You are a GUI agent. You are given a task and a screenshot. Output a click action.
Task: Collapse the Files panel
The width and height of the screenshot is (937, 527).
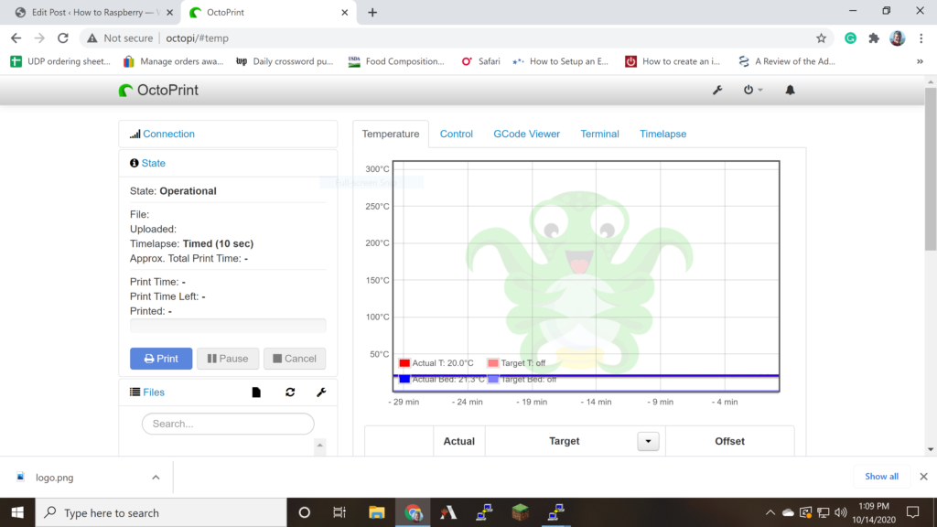[x=153, y=393]
